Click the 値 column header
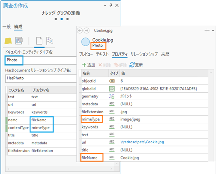This screenshot has width=216, height=174. point(164,73)
